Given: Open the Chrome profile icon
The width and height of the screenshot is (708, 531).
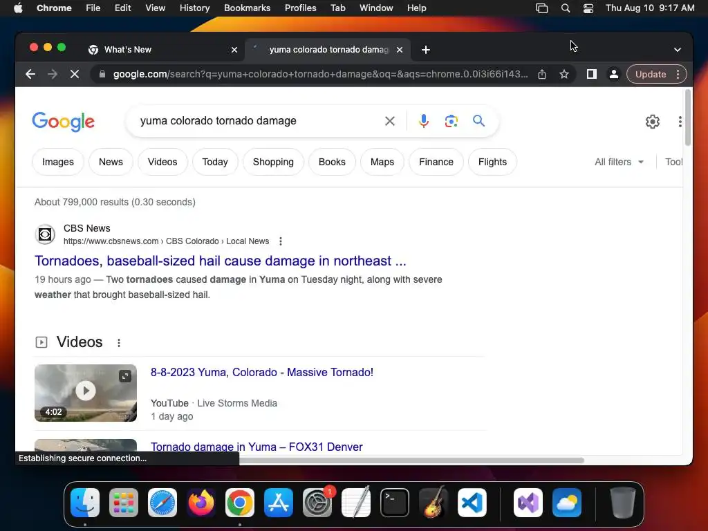Looking at the screenshot, I should coord(614,74).
